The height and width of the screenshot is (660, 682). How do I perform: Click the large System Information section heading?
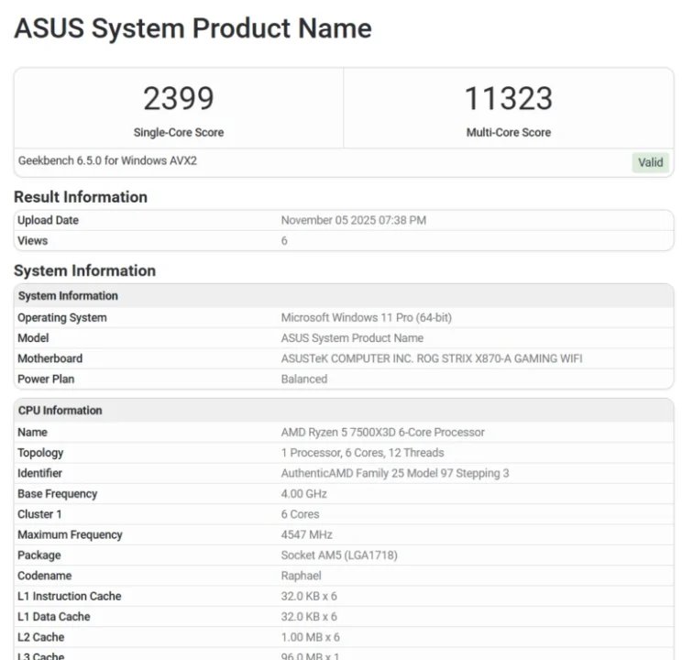pyautogui.click(x=85, y=270)
